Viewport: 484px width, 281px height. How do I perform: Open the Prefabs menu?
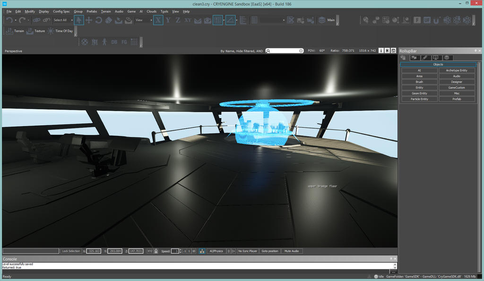(x=92, y=11)
